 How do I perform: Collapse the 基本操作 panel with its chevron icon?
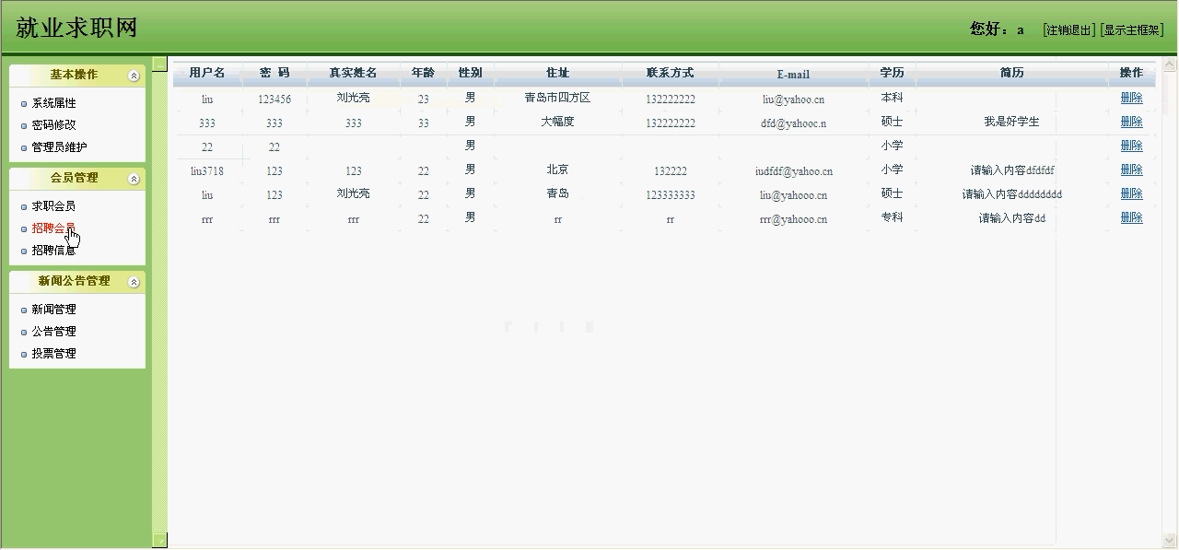(134, 76)
